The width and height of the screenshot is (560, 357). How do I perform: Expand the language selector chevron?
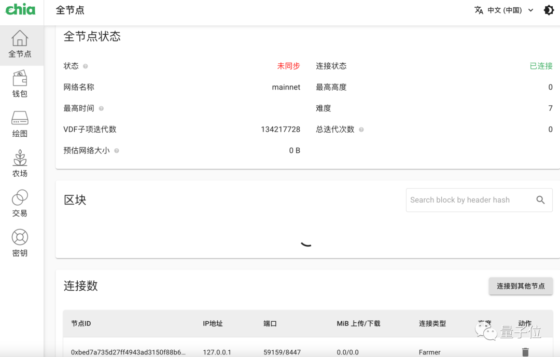530,10
